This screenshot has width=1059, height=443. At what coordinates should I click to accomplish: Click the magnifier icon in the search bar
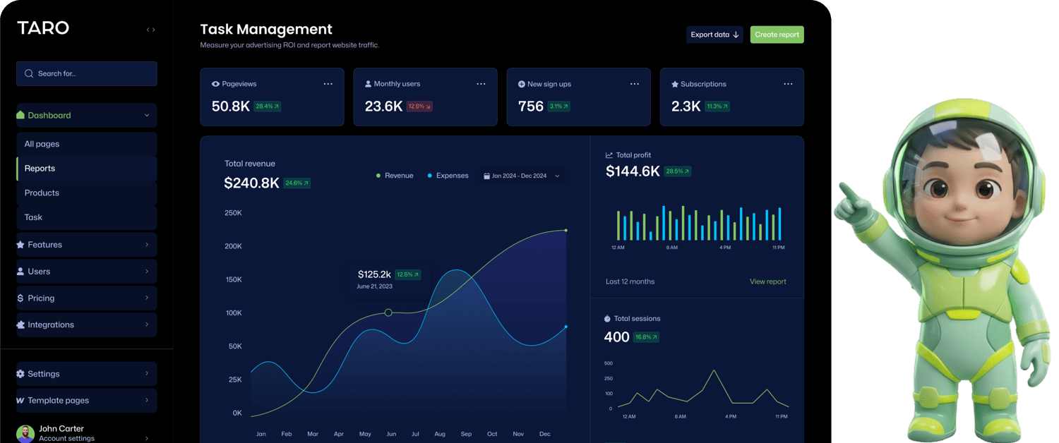click(x=29, y=73)
